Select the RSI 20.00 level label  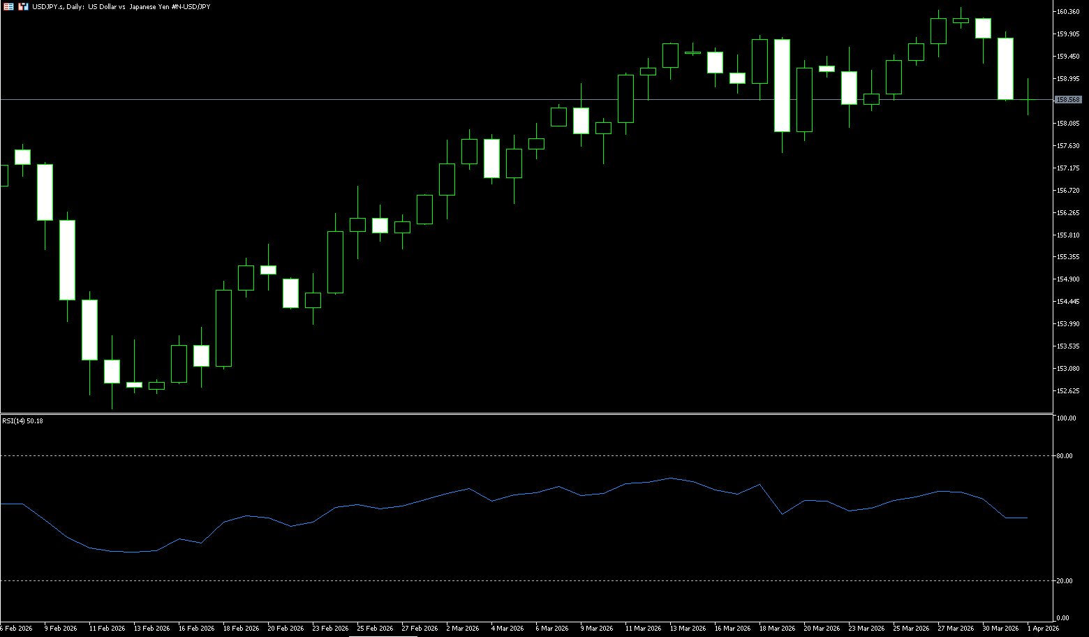[x=1065, y=580]
